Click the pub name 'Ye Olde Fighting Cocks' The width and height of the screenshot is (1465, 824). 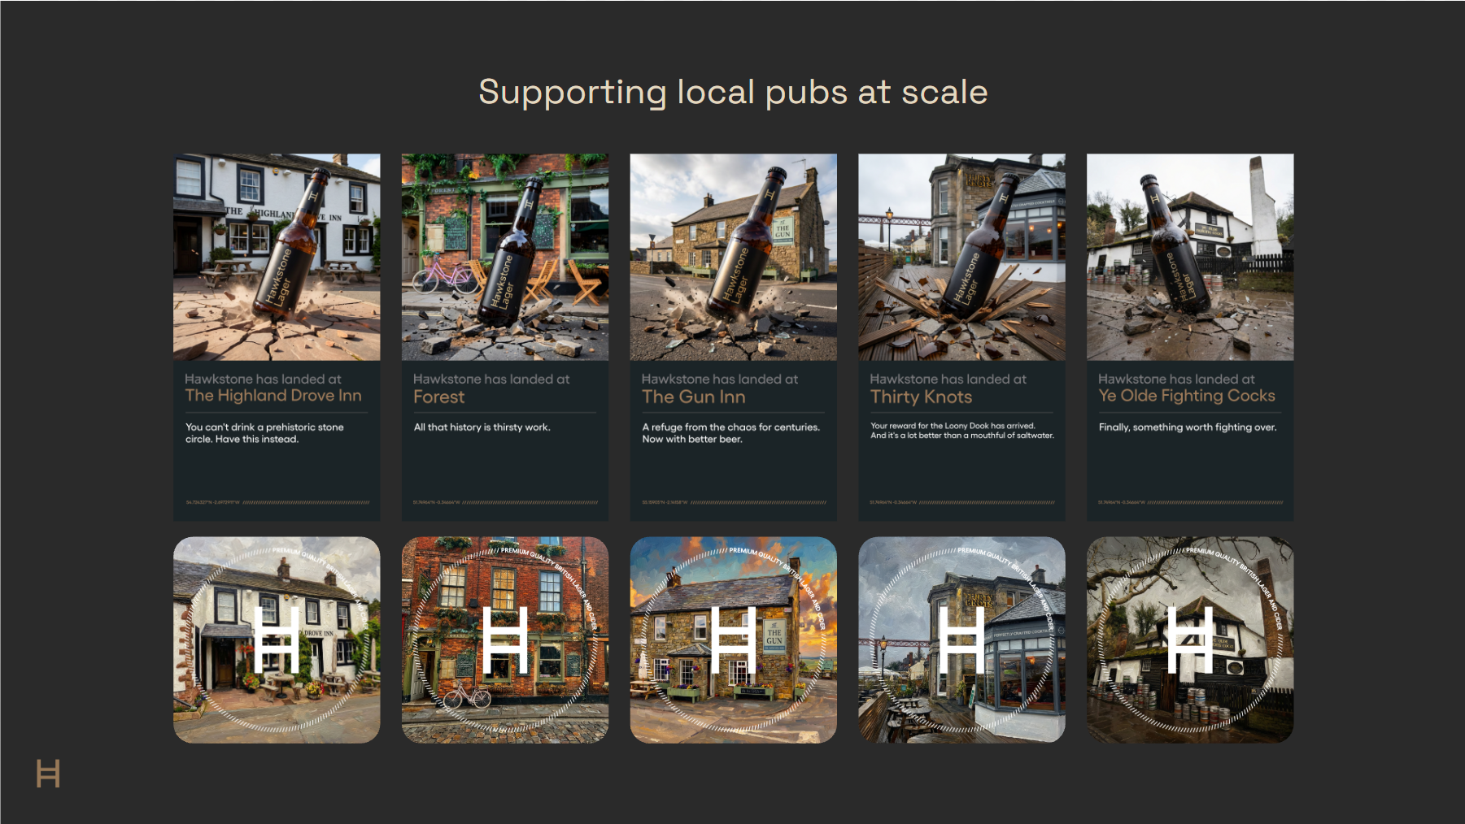pos(1187,396)
